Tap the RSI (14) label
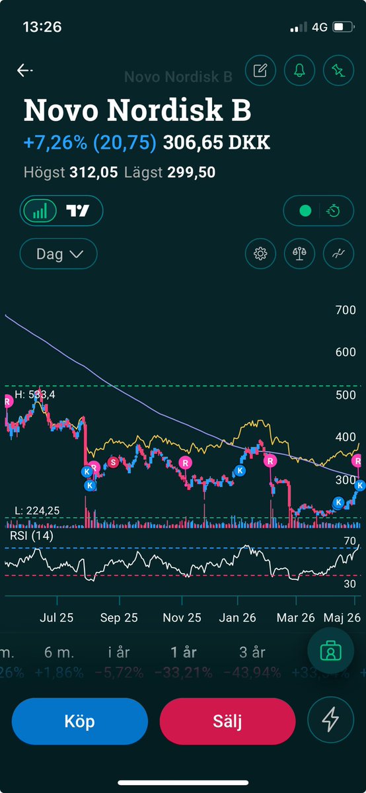 tap(31, 536)
